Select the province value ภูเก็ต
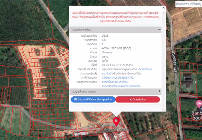This screenshot has height=140, width=202. 105,61
